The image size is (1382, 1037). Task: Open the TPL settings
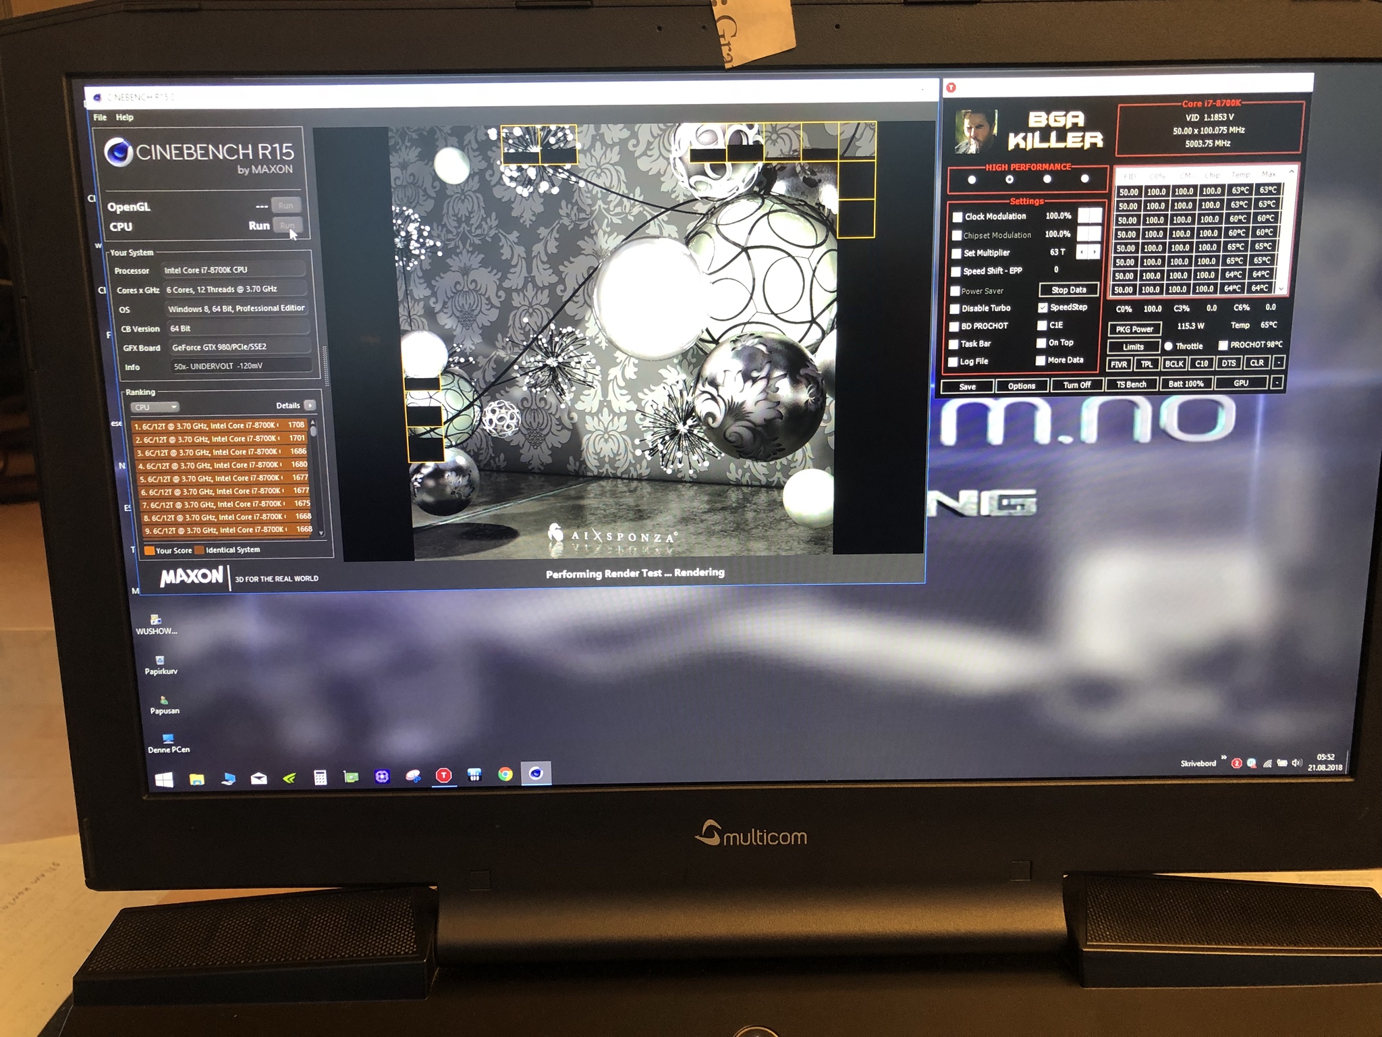click(1146, 364)
